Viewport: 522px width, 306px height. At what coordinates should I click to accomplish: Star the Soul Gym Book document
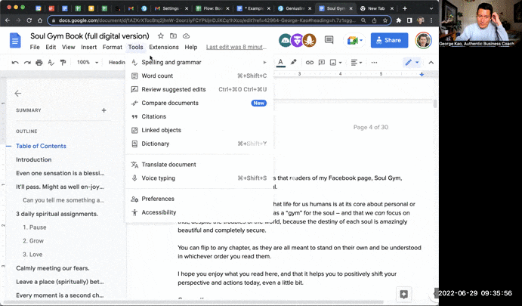(161, 36)
